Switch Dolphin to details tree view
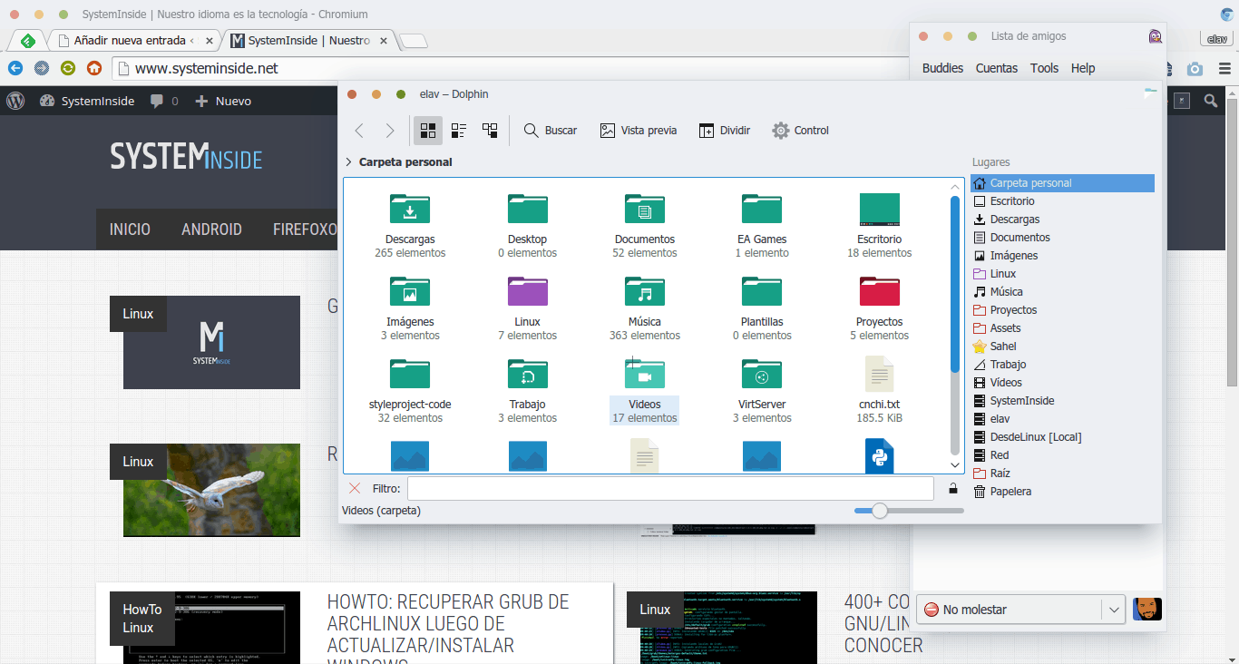 (490, 131)
